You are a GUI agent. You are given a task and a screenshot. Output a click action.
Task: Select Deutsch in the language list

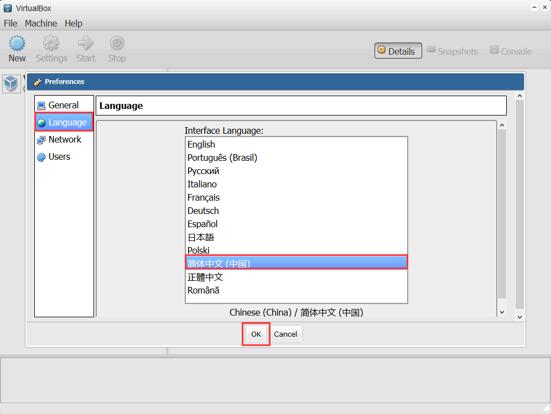tap(296, 211)
